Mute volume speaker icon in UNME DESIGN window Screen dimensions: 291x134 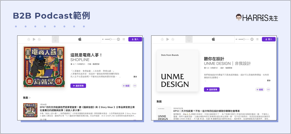(x=237, y=39)
